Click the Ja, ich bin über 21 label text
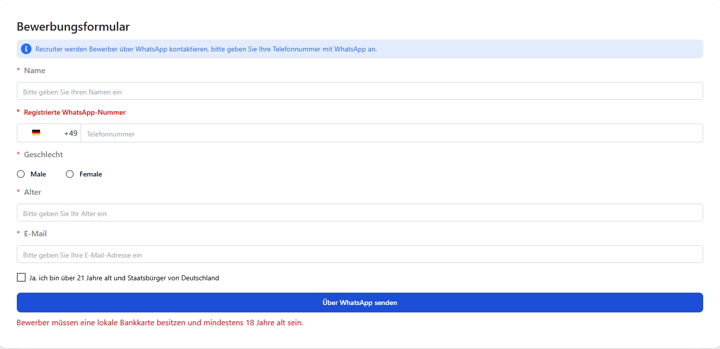 click(124, 278)
